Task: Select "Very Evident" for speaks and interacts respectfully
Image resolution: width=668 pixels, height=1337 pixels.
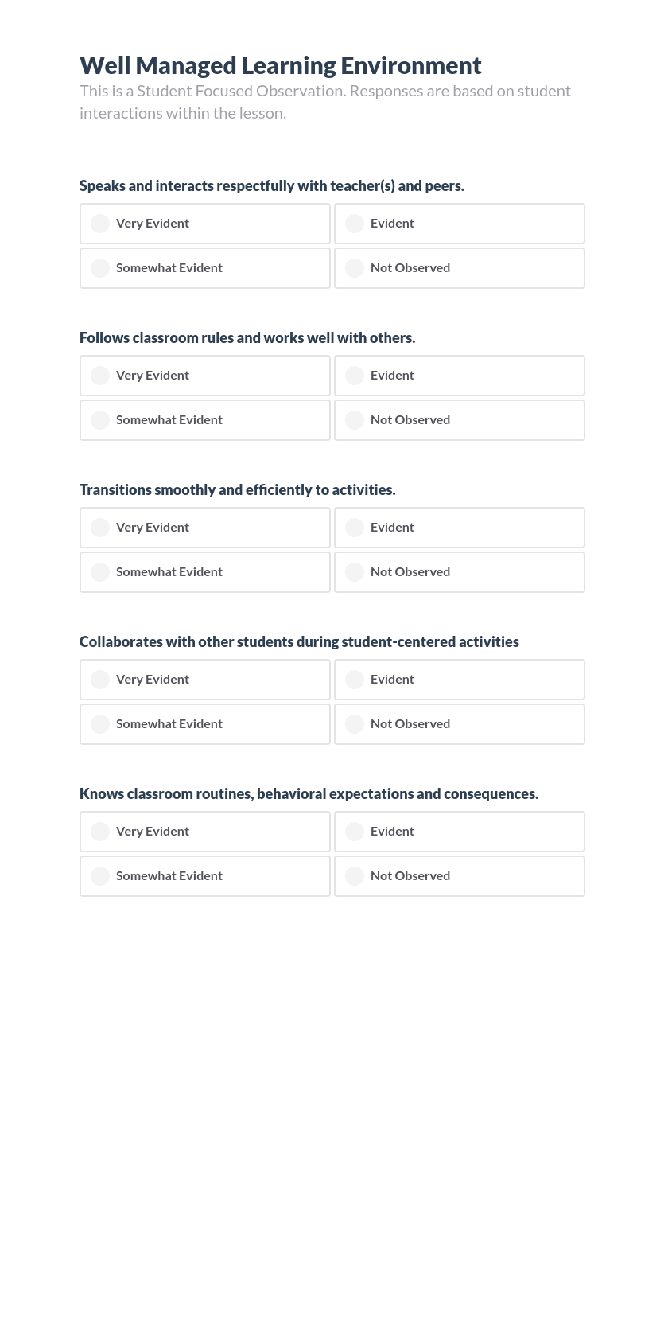Action: pos(204,224)
